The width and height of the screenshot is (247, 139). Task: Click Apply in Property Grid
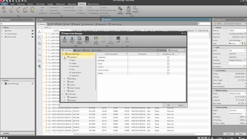(x=240, y=134)
